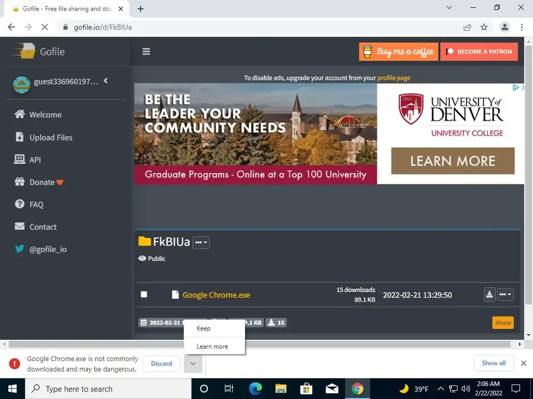Click the AdChoices icon on the ad
The width and height of the screenshot is (533, 399).
[x=516, y=87]
